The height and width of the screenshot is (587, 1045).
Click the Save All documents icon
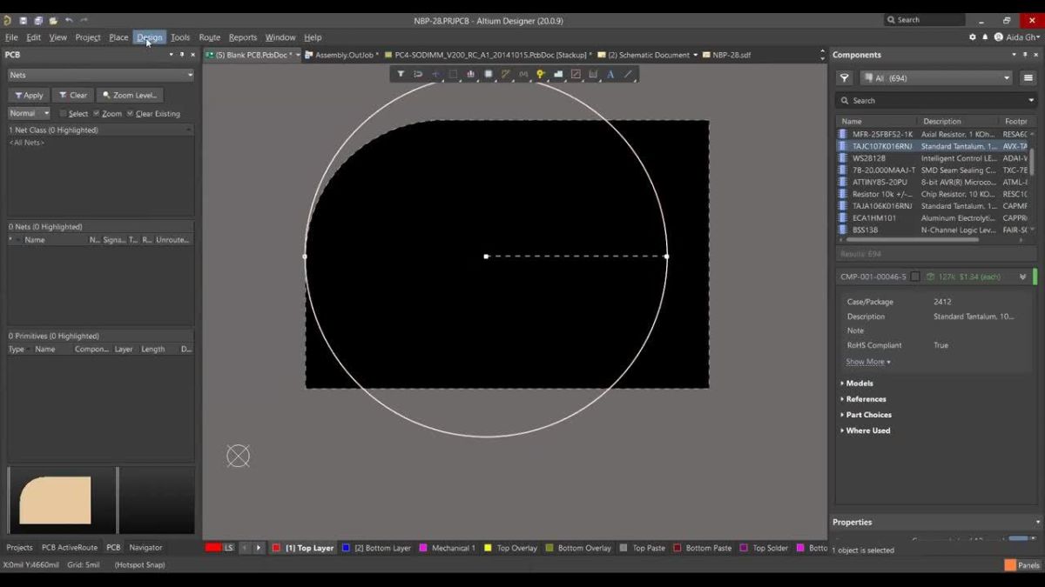pos(38,20)
